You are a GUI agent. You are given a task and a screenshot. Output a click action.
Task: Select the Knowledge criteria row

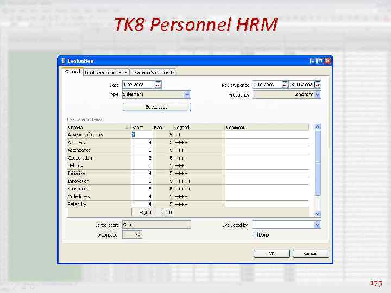point(188,189)
